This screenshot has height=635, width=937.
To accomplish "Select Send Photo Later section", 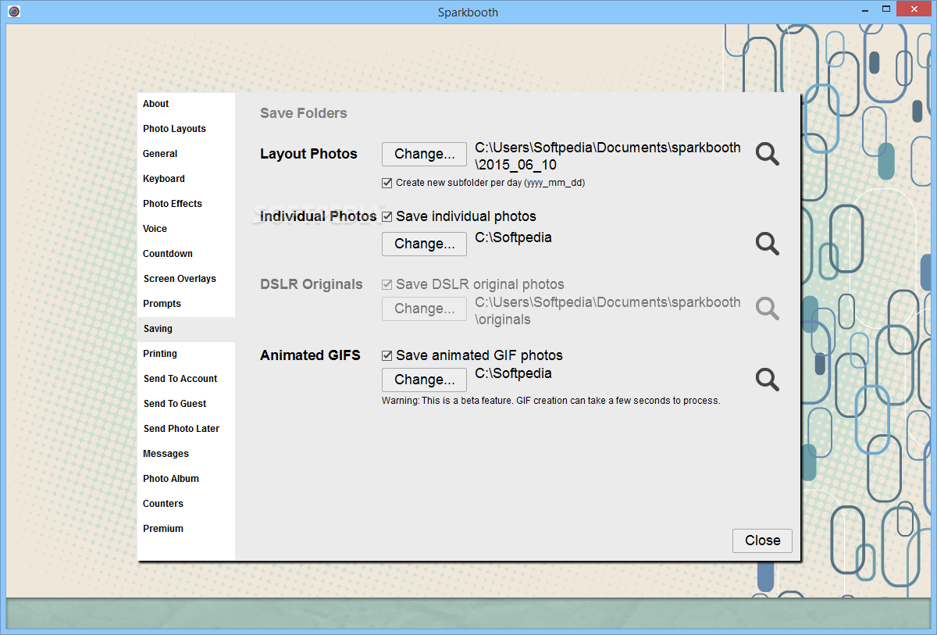I will pos(186,429).
